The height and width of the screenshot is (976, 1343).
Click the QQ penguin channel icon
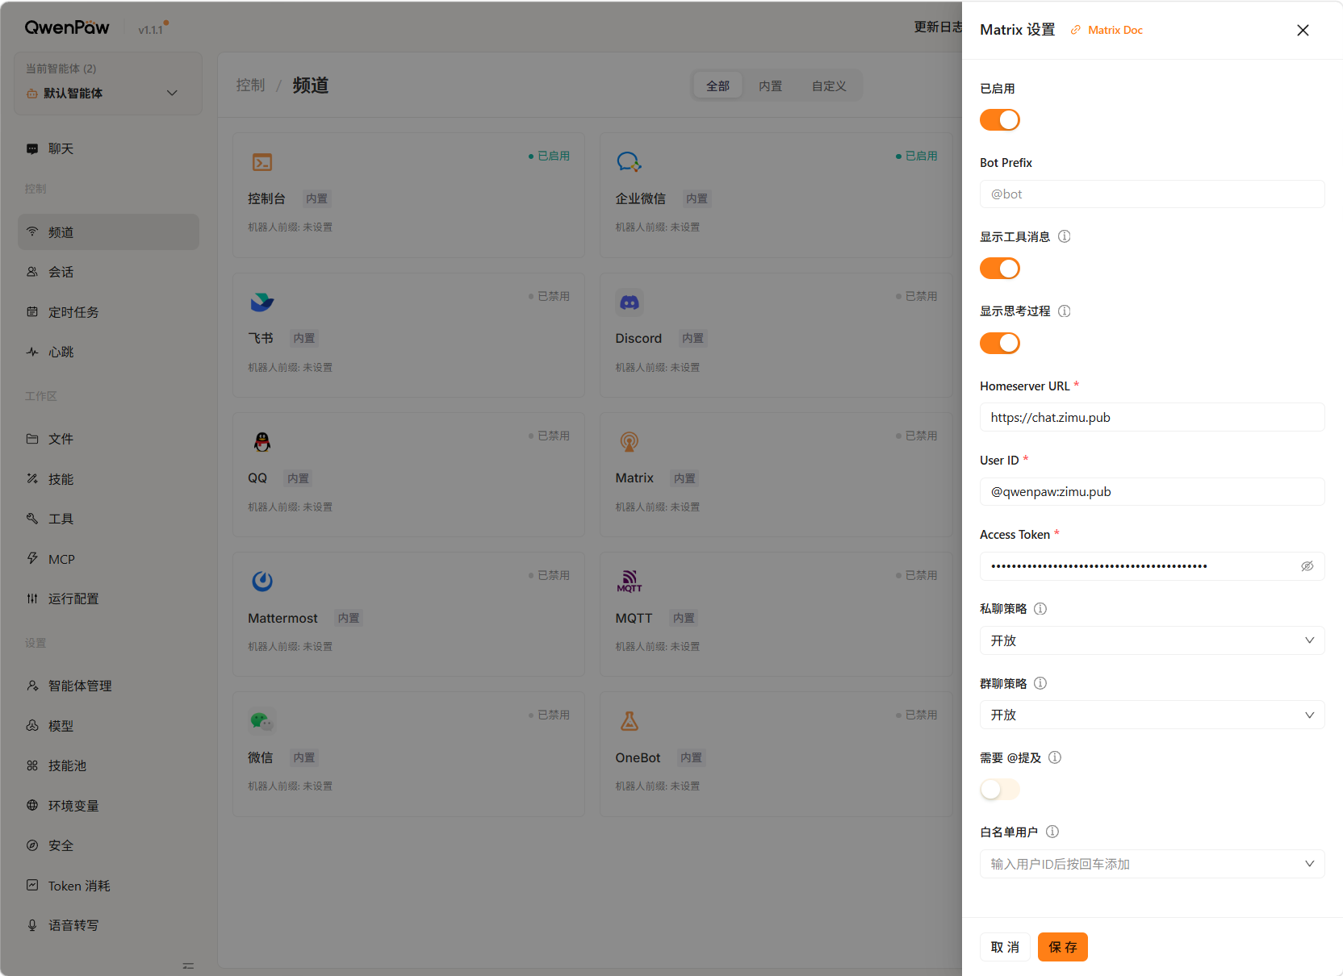pos(262,442)
